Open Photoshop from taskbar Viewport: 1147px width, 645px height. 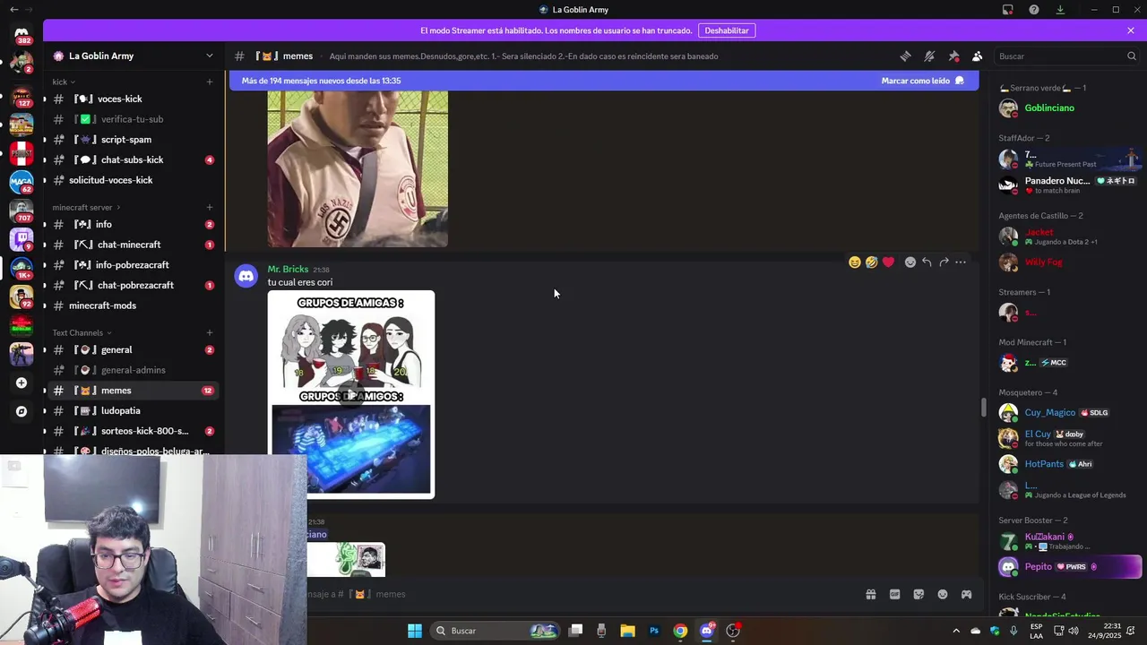point(654,631)
